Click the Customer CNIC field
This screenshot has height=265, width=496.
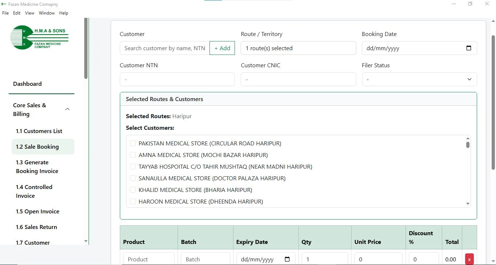298,79
